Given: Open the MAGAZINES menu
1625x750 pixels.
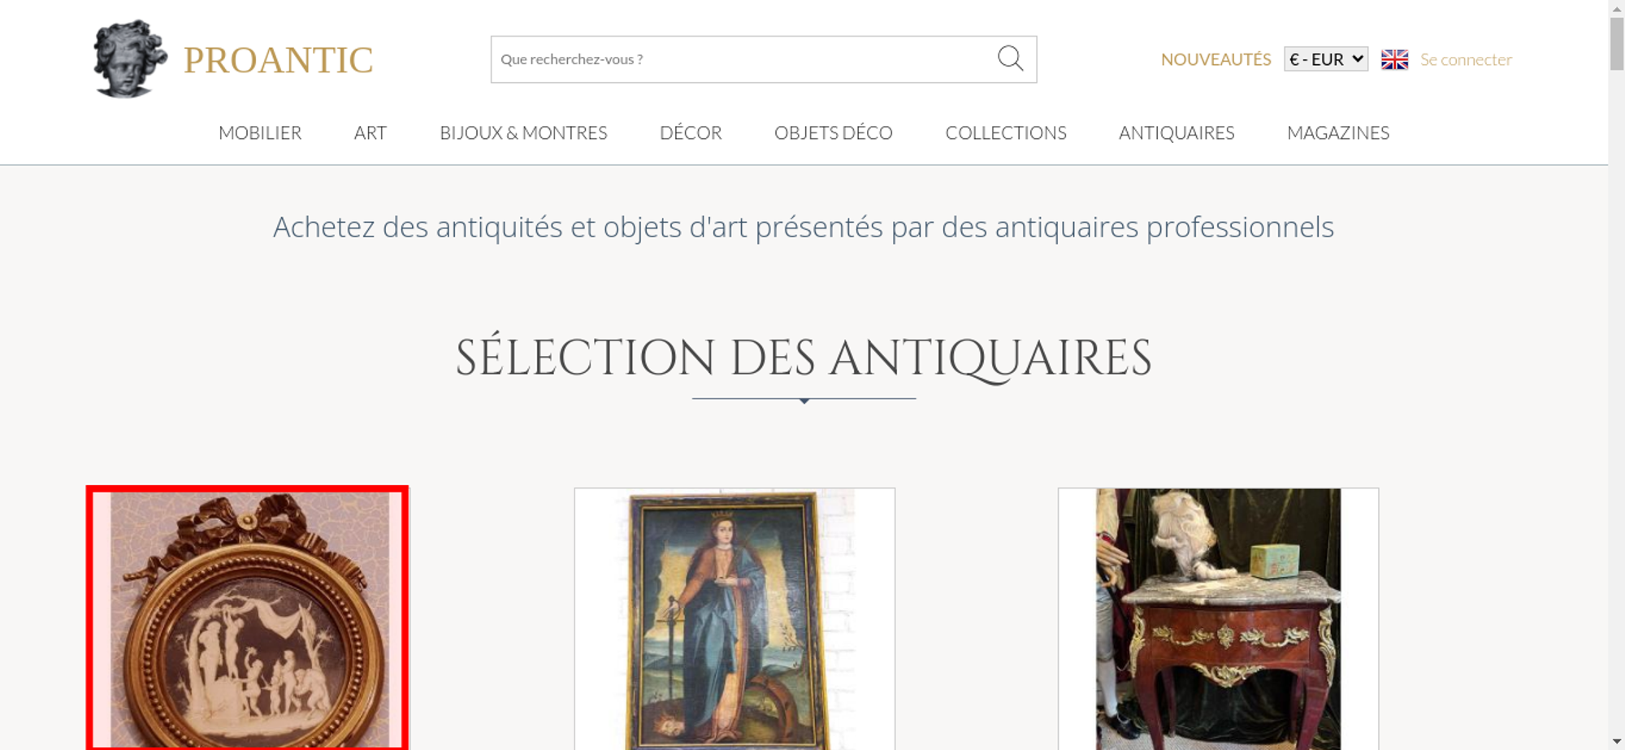Looking at the screenshot, I should point(1338,132).
